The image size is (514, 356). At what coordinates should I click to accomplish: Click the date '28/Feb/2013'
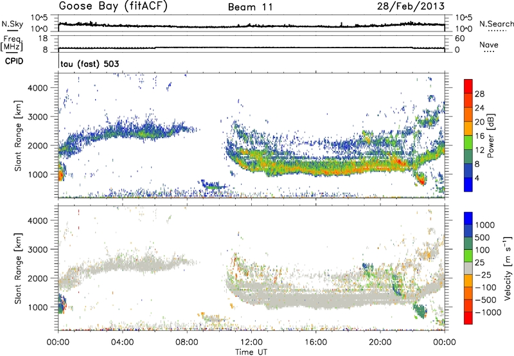click(411, 6)
